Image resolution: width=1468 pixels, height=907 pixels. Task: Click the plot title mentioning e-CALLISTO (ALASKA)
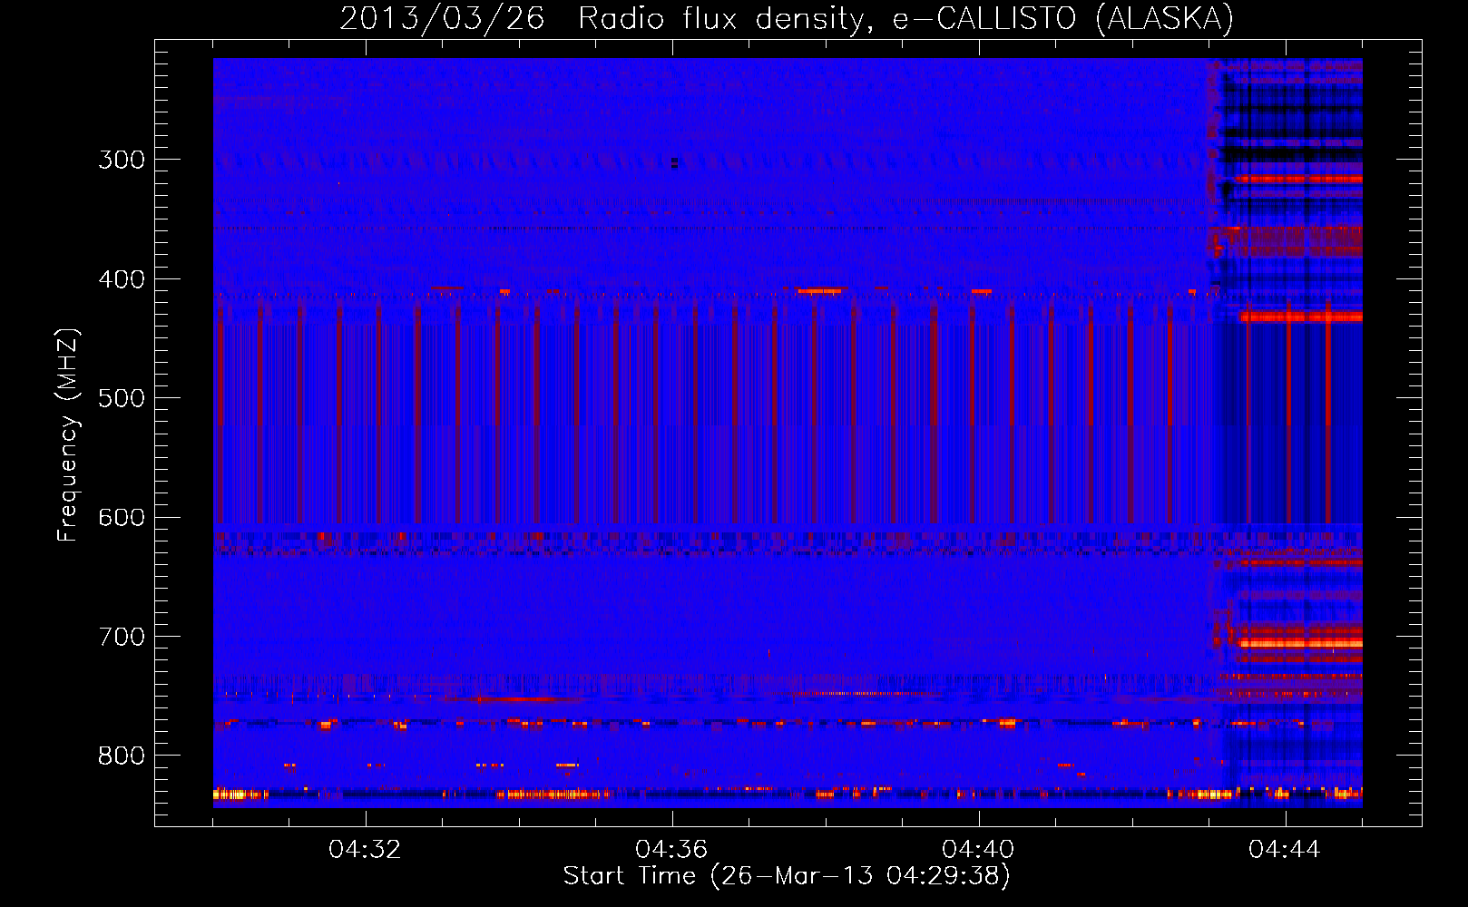click(787, 18)
